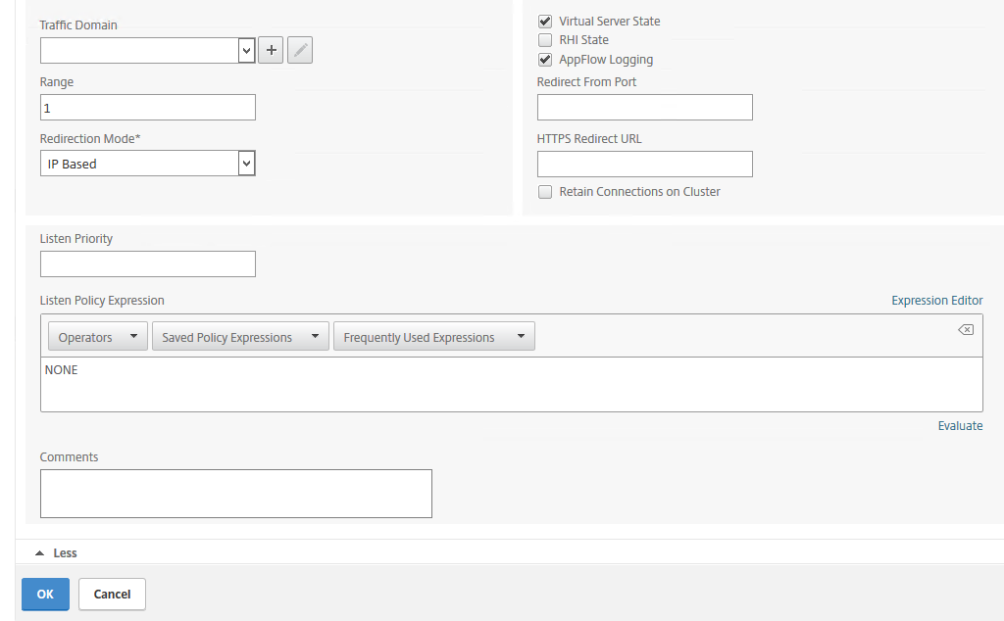Click the edit Traffic Domain pencil icon

tap(300, 50)
